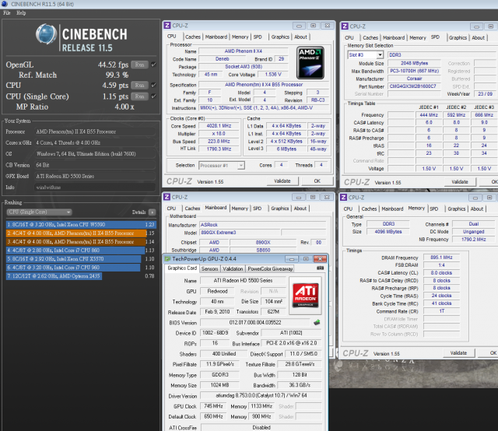
Task: Select the AMD Opteron 2435 ranking row
Action: pos(81,276)
